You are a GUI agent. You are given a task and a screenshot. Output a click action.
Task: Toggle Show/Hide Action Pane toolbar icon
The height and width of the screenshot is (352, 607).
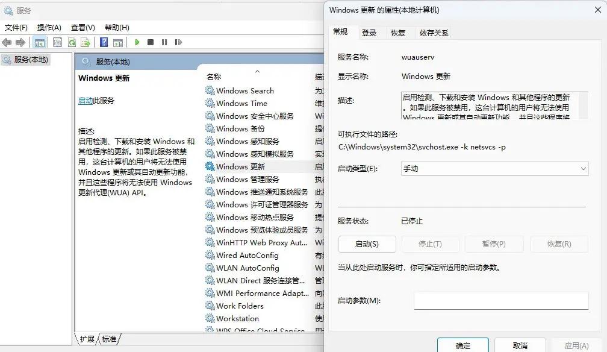(x=118, y=42)
